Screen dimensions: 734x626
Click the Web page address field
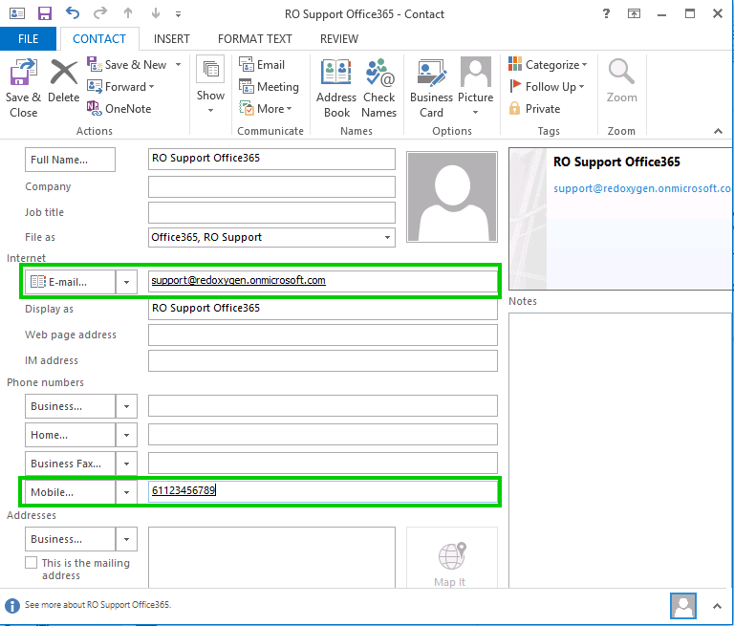pos(322,335)
